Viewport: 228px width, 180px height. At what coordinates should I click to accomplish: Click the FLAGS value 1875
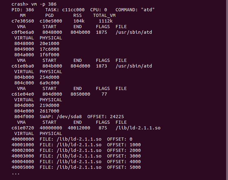click(101, 32)
